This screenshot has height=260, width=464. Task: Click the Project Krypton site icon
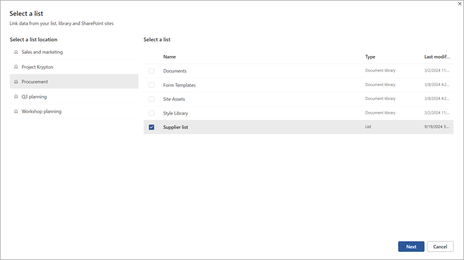[16, 67]
